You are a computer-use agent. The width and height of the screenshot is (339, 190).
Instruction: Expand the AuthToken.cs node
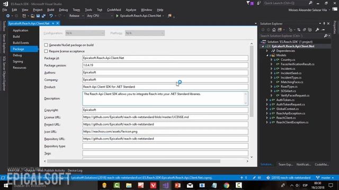[x=267, y=100]
